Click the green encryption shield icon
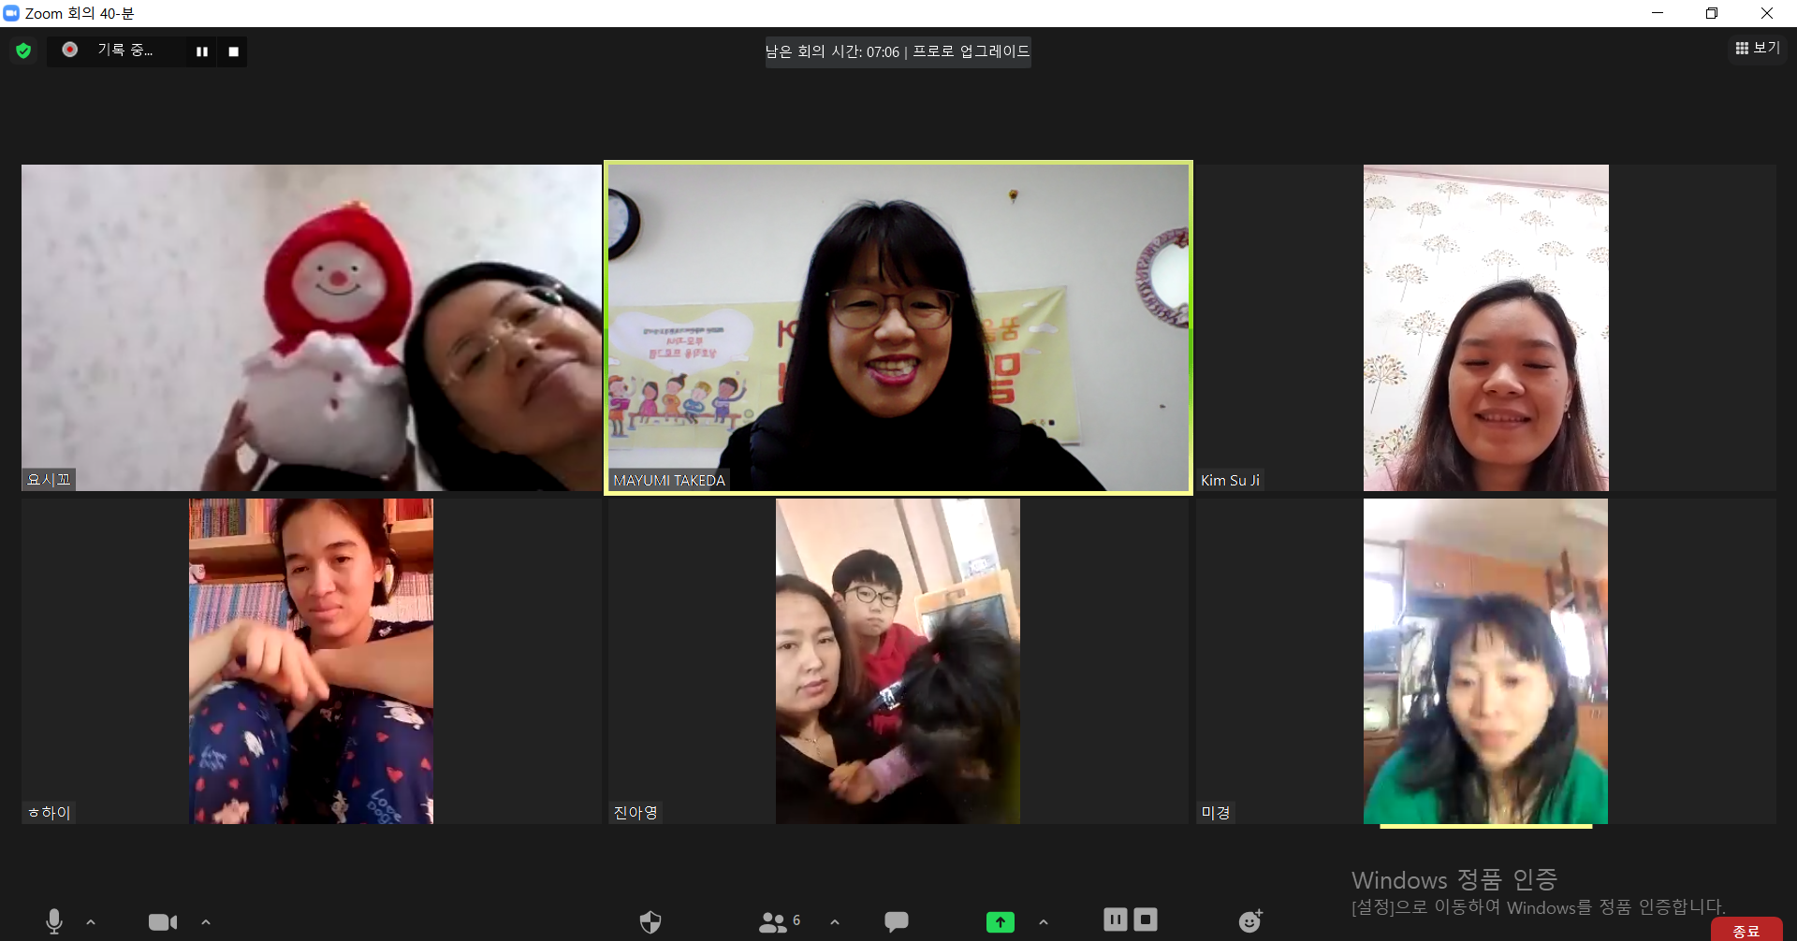Screen dimensions: 1797x941 point(23,51)
